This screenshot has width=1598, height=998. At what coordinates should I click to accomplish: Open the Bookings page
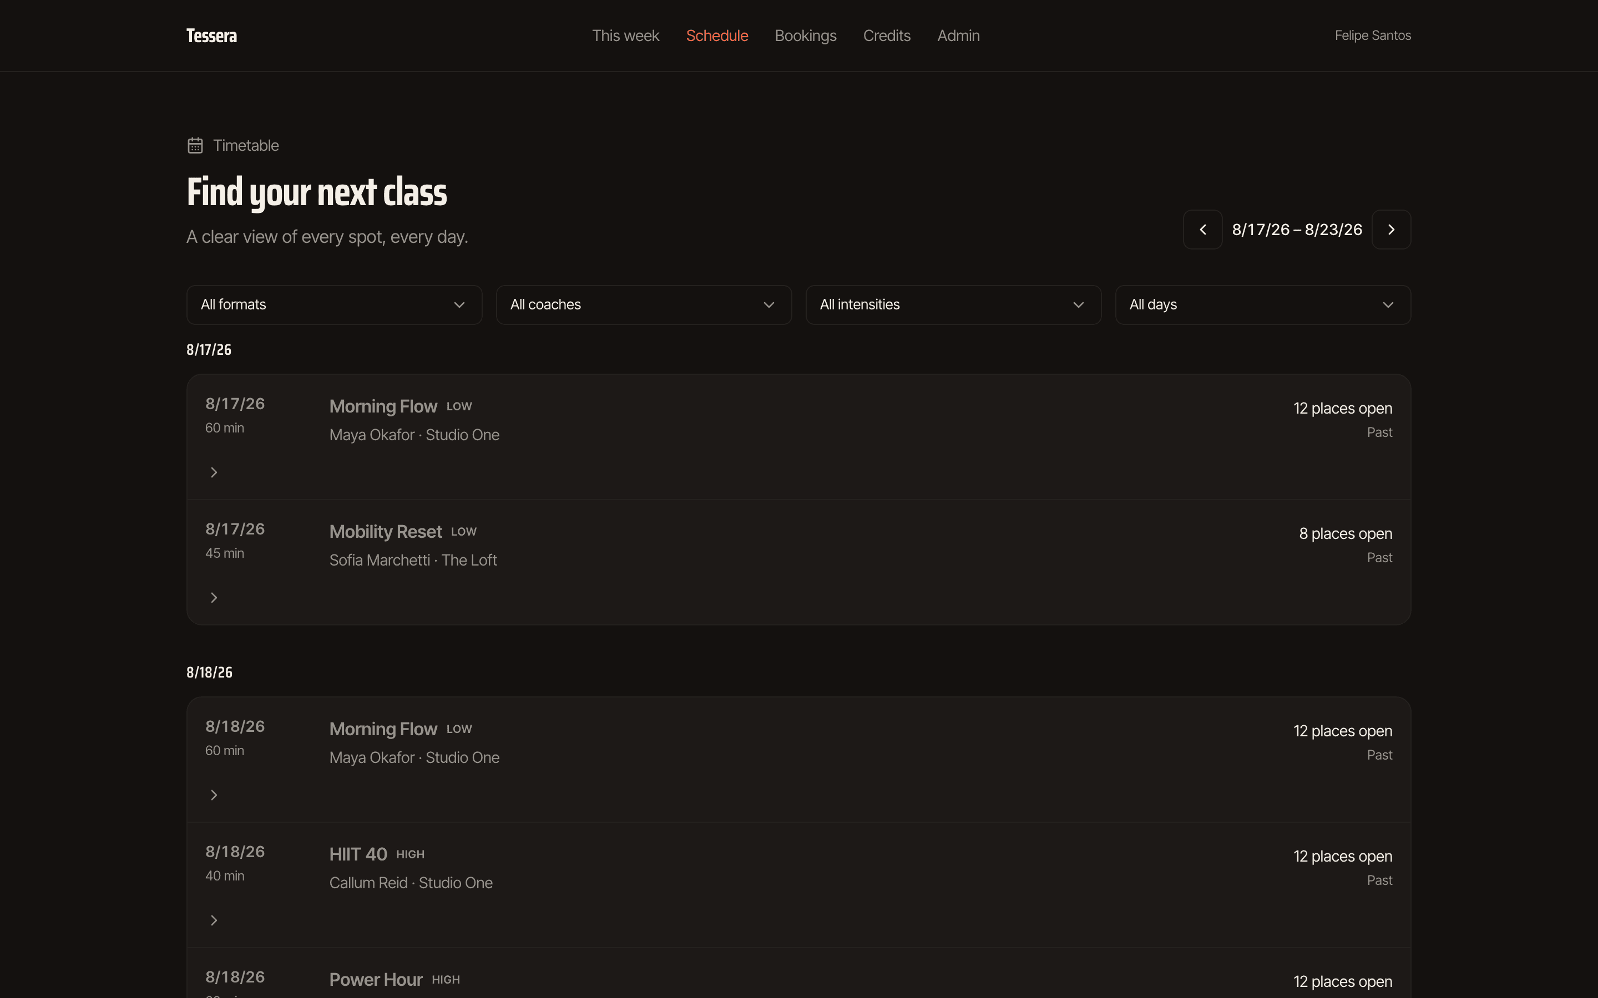pyautogui.click(x=806, y=35)
